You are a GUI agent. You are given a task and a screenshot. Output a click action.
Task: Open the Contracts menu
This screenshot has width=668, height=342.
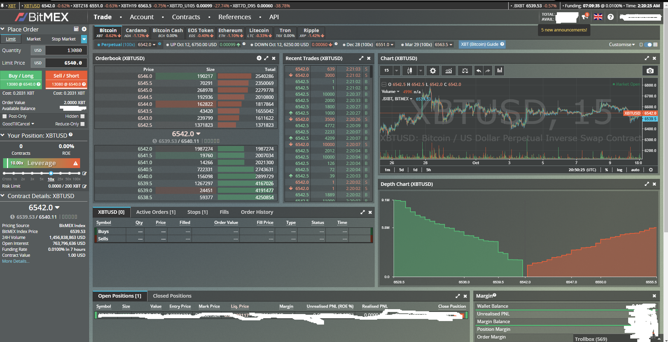[x=186, y=17]
